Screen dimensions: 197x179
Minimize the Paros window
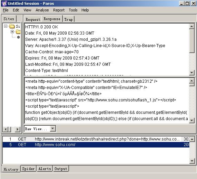pos(181,3)
